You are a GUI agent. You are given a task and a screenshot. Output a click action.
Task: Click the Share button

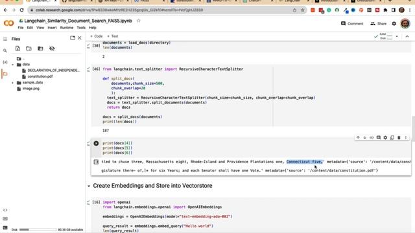379,23
